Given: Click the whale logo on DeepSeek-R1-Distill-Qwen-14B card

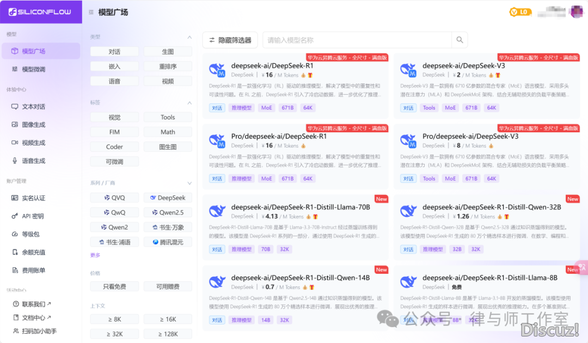Looking at the screenshot, I should 217,282.
